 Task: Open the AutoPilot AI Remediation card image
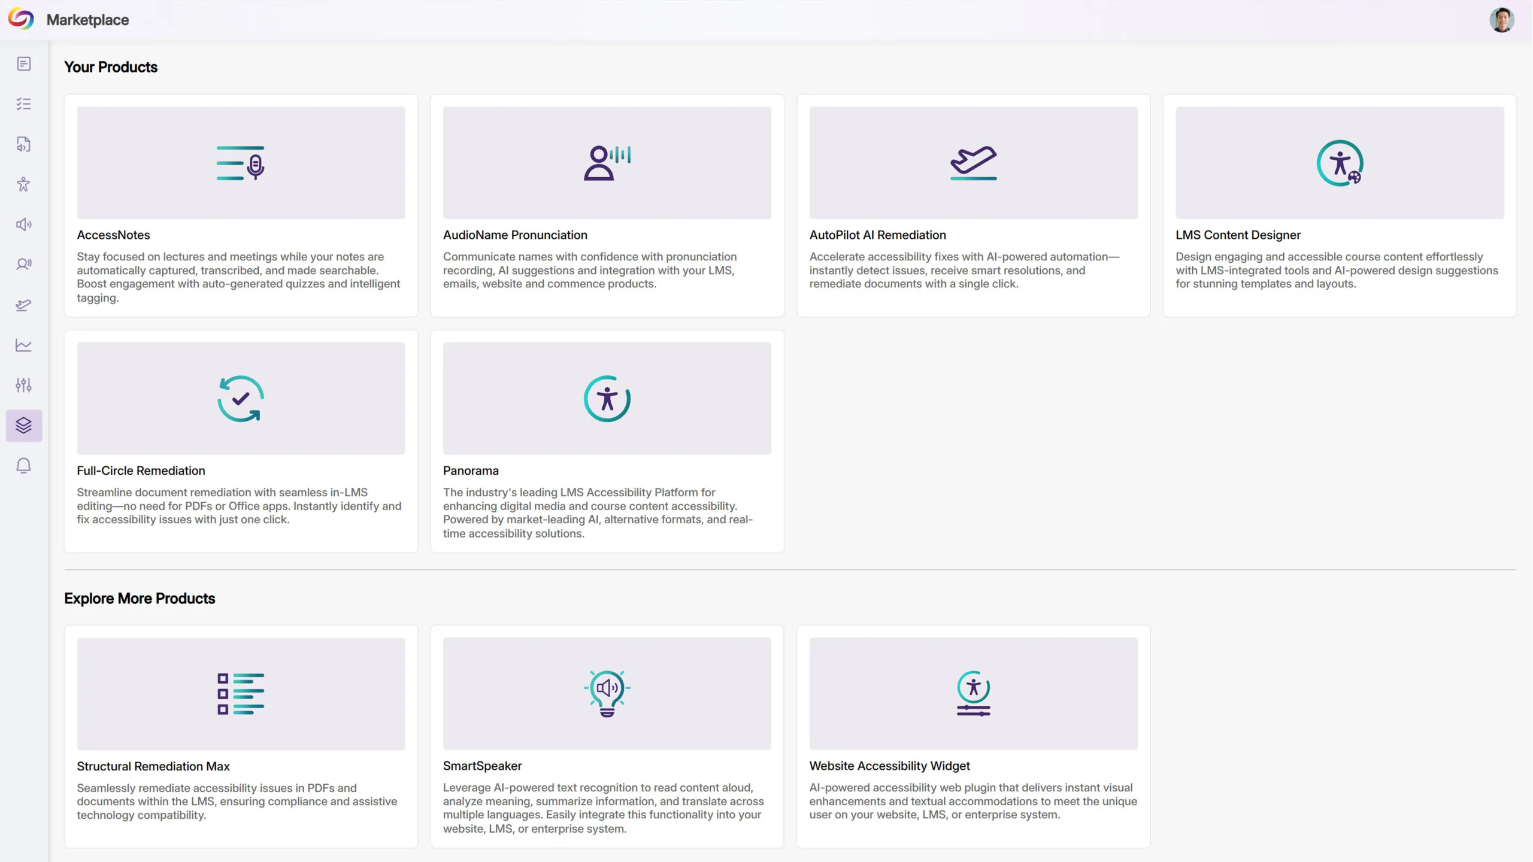[973, 163]
